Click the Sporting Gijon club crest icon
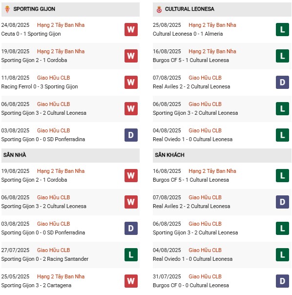 pyautogui.click(x=7, y=9)
